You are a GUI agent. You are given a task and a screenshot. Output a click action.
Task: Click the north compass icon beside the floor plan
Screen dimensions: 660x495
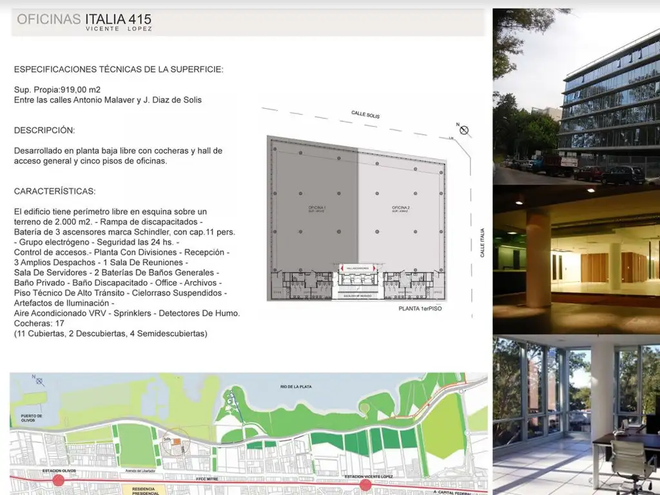pyautogui.click(x=463, y=130)
